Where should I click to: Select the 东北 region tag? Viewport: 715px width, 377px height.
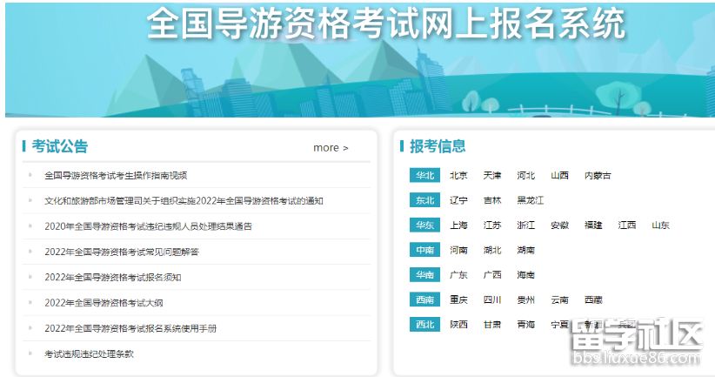(x=424, y=200)
